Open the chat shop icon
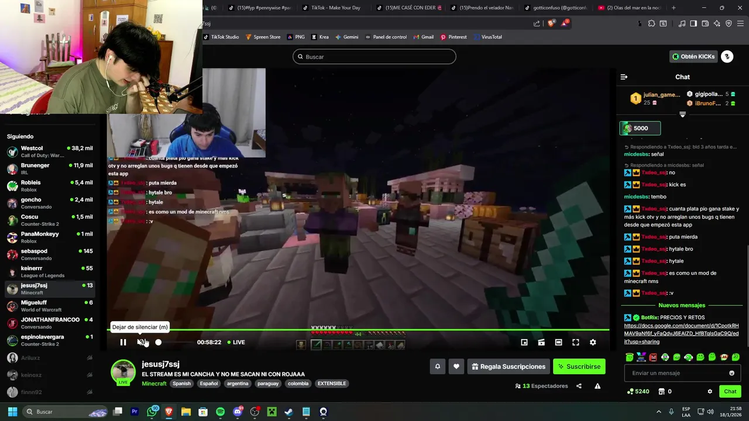Viewport: 749px width, 421px height. click(x=662, y=391)
